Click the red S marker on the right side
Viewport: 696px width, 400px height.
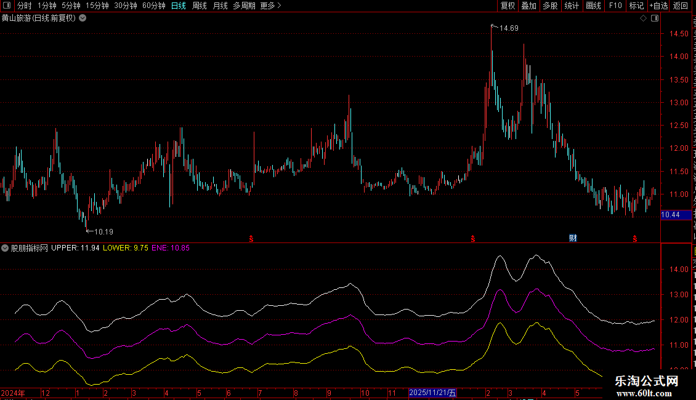coord(635,239)
